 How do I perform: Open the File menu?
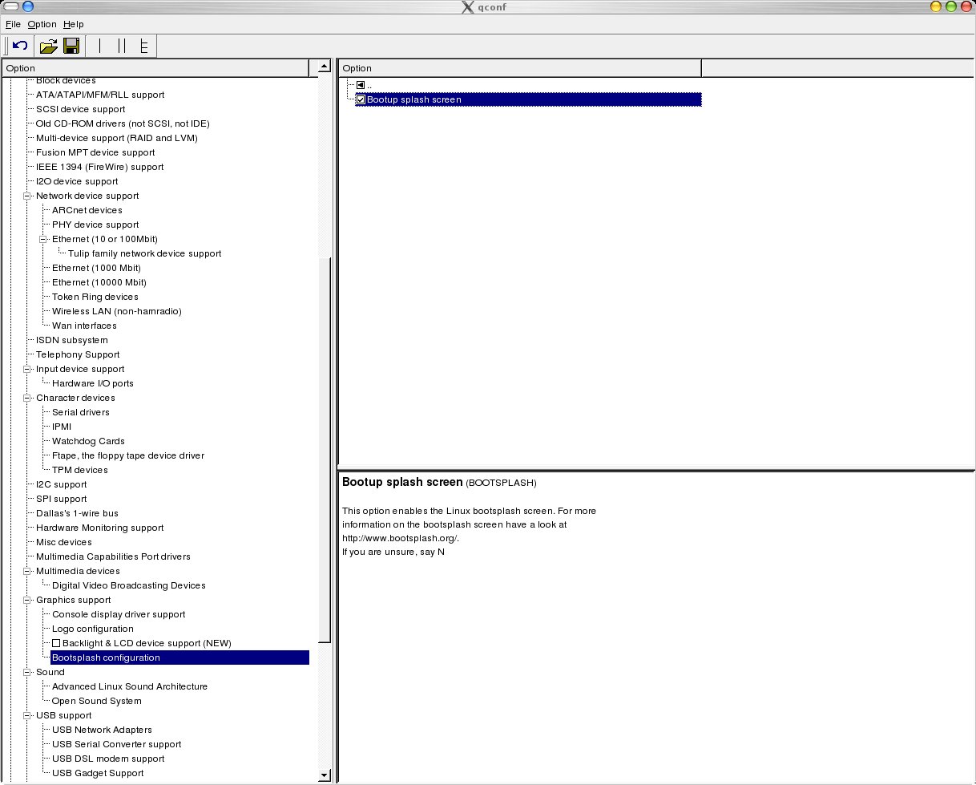coord(13,24)
